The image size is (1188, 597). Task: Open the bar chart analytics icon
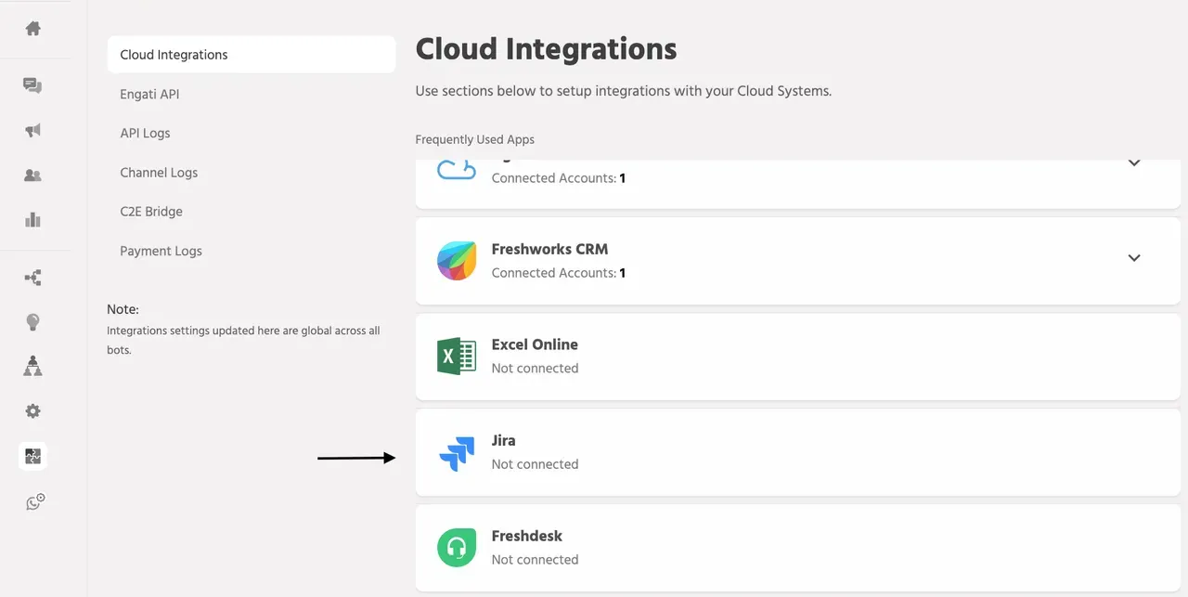pyautogui.click(x=32, y=220)
